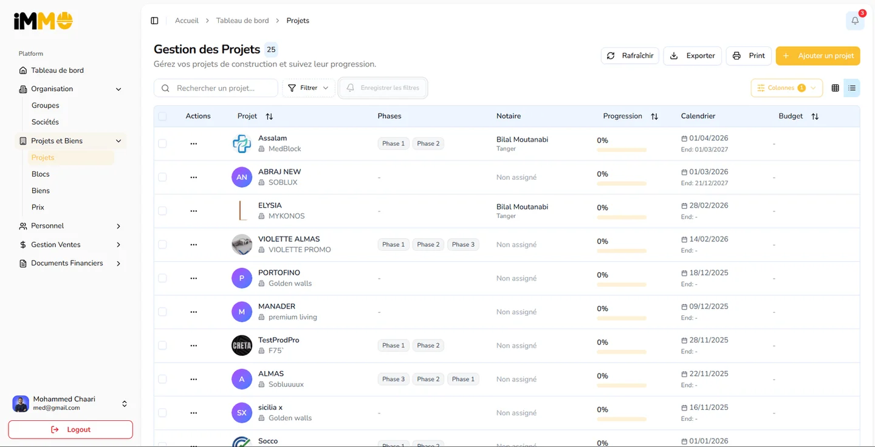The image size is (875, 447).
Task: Click the PORTOFINO avatar P
Action: click(242, 278)
